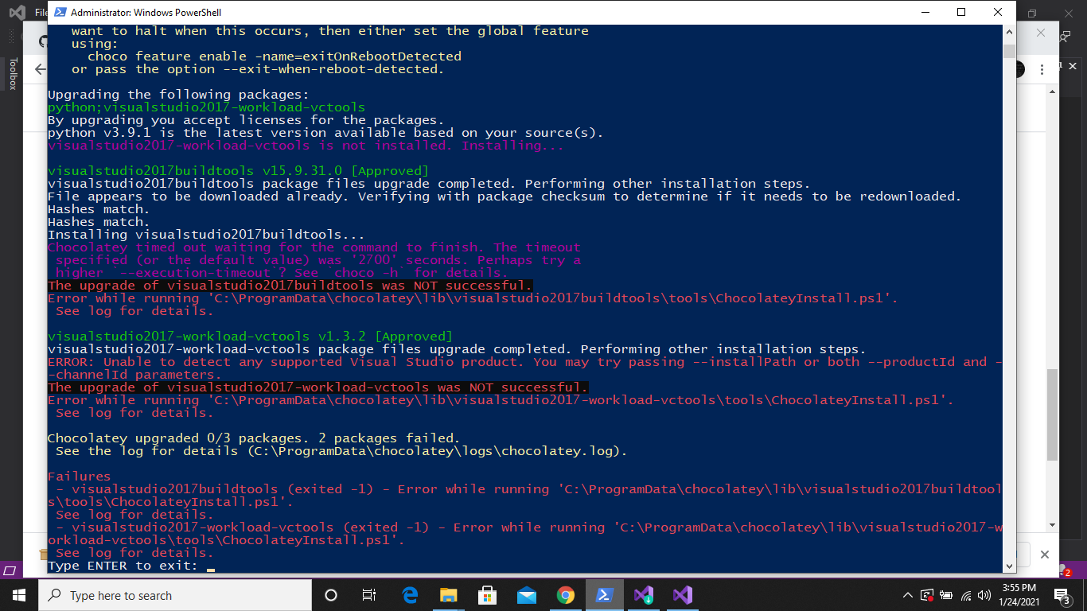Image resolution: width=1087 pixels, height=611 pixels.
Task: Switch to Google Chrome on the taskbar
Action: (x=565, y=595)
